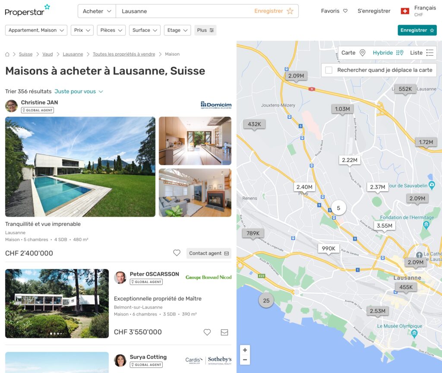
Task: Switch to Liste view
Action: (x=422, y=53)
